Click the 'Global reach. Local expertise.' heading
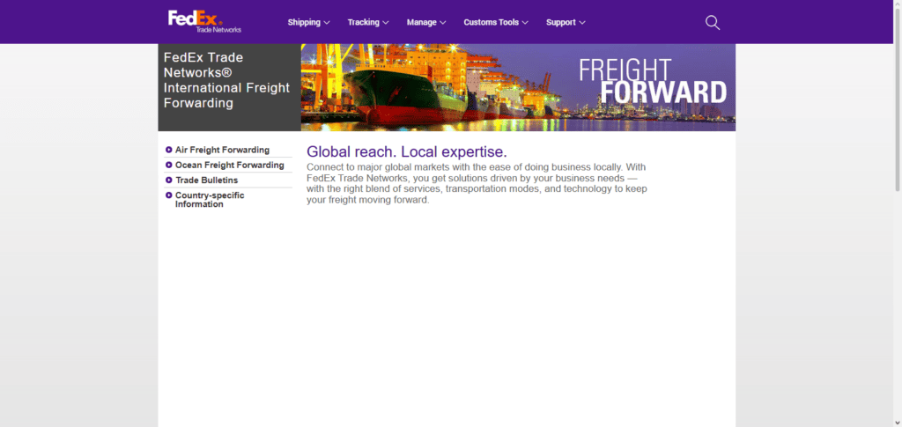This screenshot has height=427, width=902. [x=407, y=151]
